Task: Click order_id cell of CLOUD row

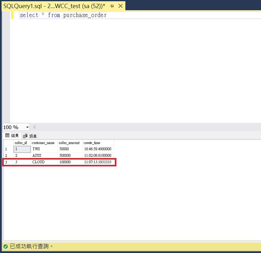Action: (22, 162)
